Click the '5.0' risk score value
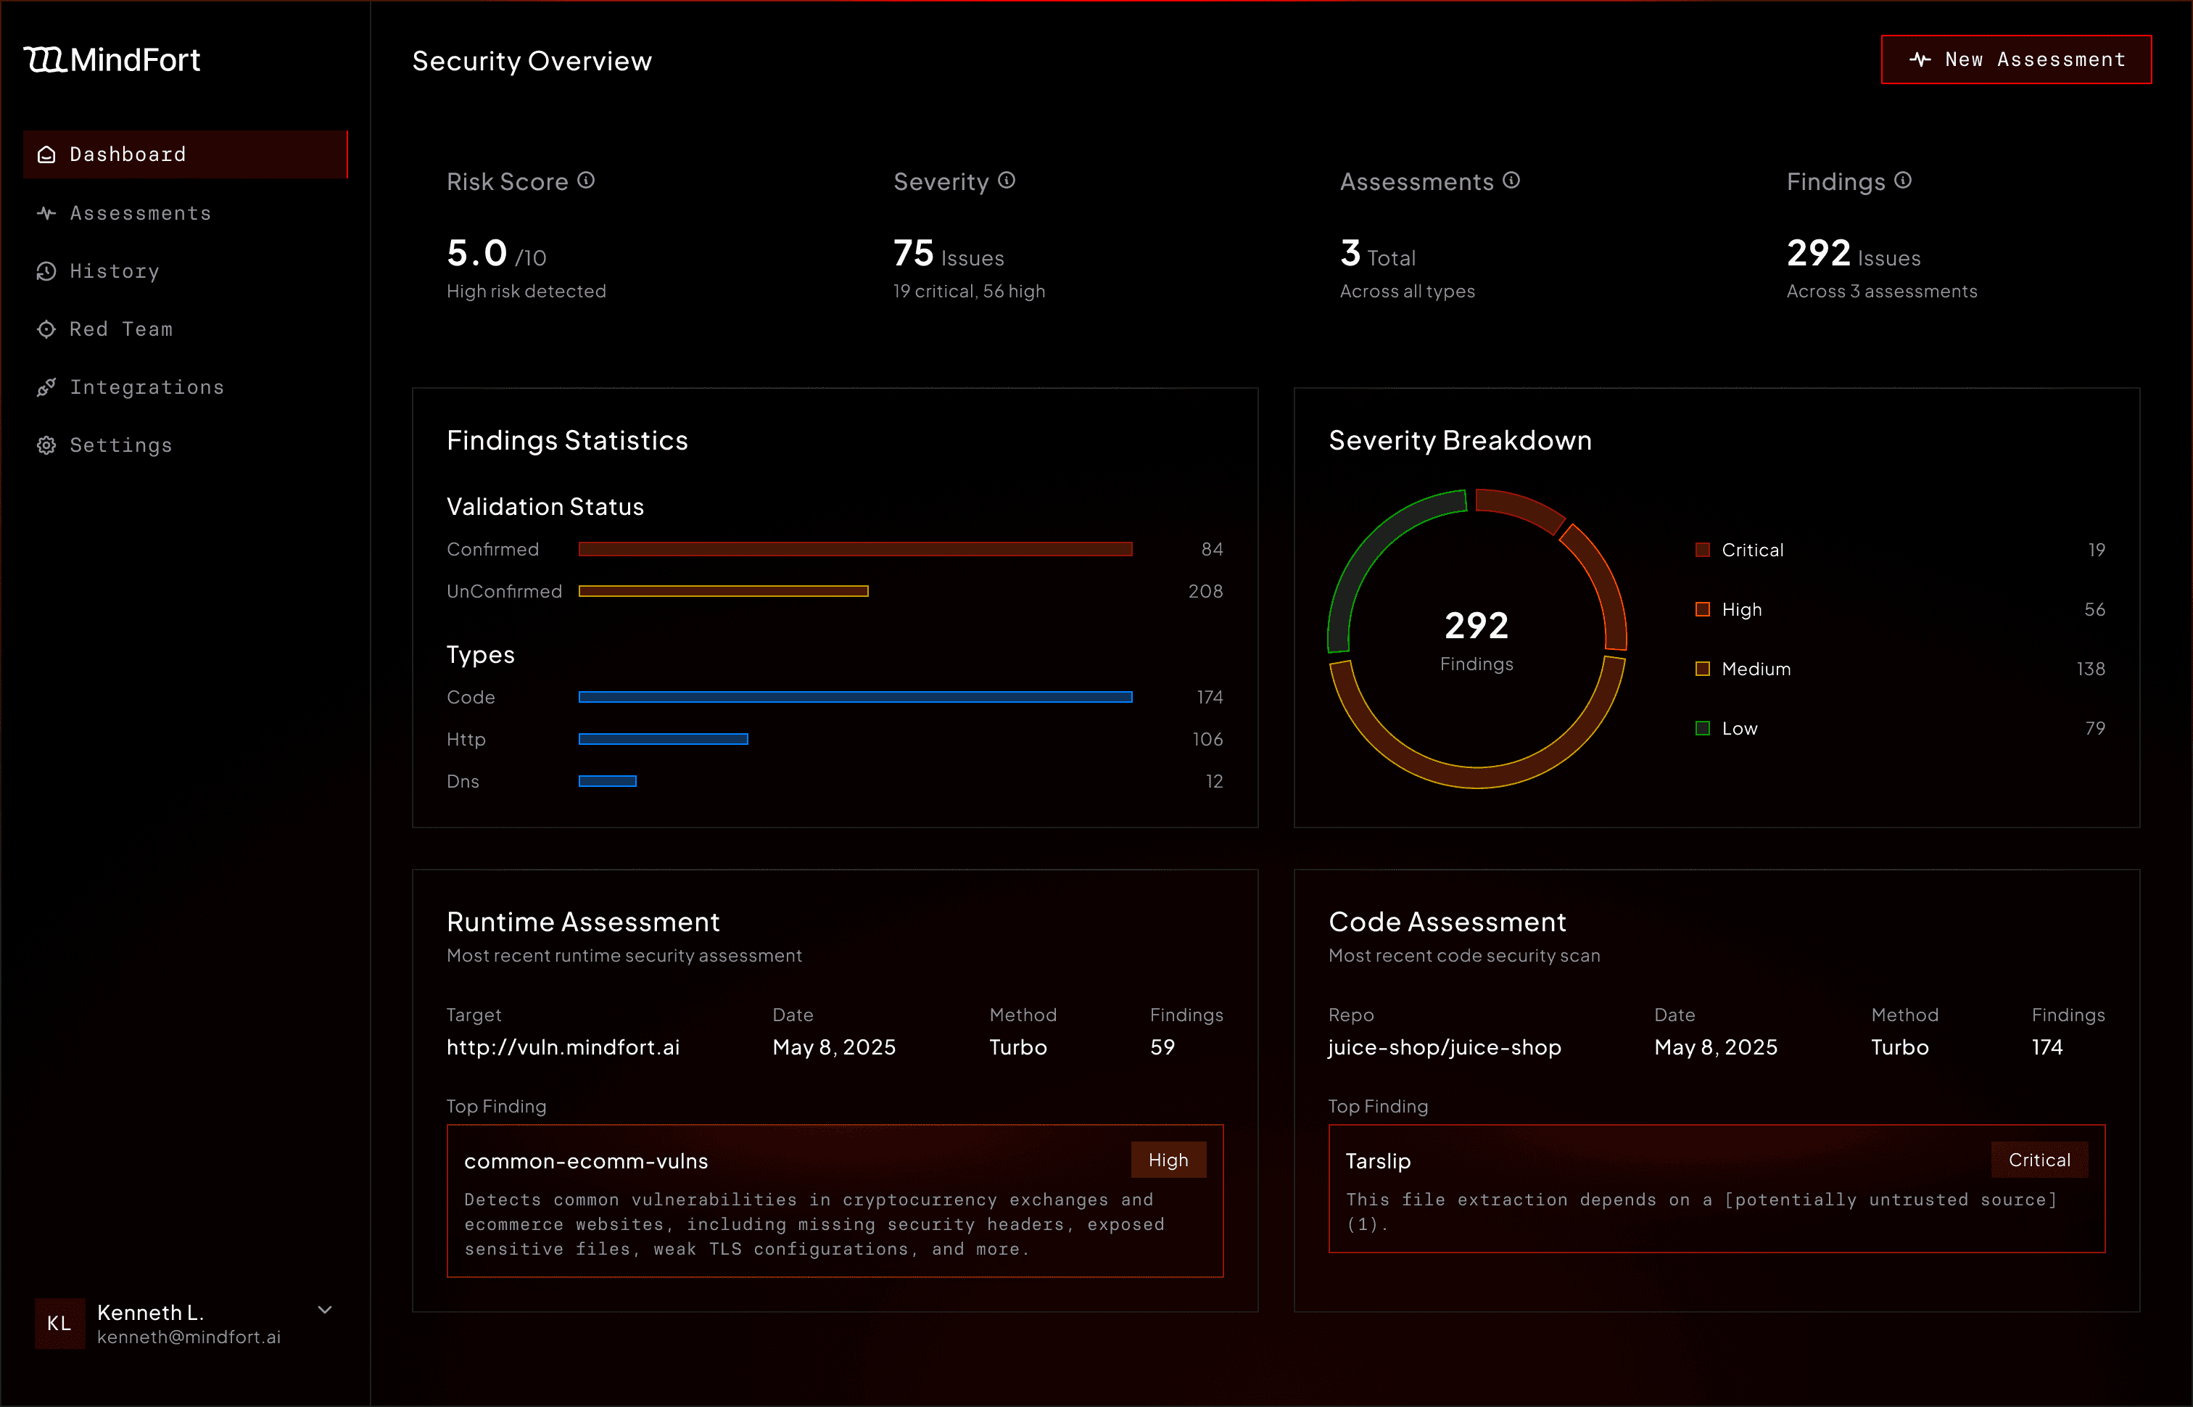Screen dimensions: 2193x1407 pos(476,253)
